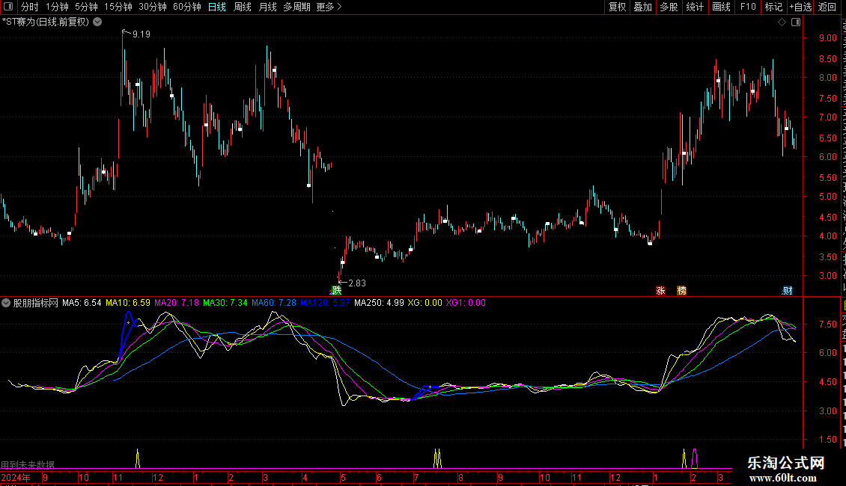Open the *ST赛为 chart title dropdown
Viewport: 846px width, 486px height.
[x=97, y=22]
